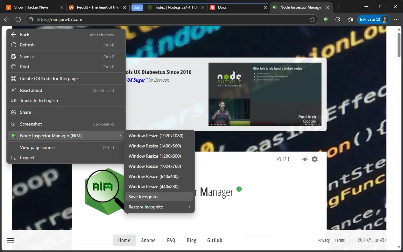403x252 pixels.
Task: Select Window Resize (440x280)
Action: [x=159, y=187]
